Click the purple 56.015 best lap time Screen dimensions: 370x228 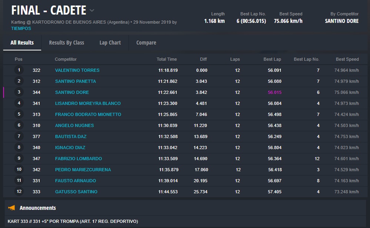point(274,92)
